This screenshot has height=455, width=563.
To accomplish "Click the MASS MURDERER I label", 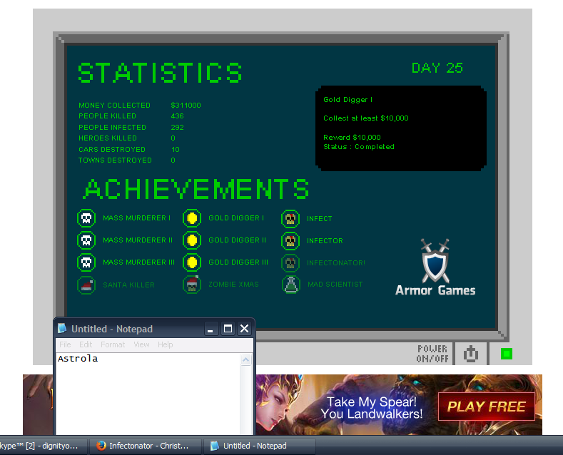I will 137,218.
